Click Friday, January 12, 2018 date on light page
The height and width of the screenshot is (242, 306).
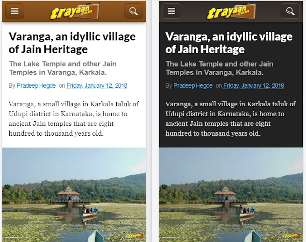[x=97, y=86]
